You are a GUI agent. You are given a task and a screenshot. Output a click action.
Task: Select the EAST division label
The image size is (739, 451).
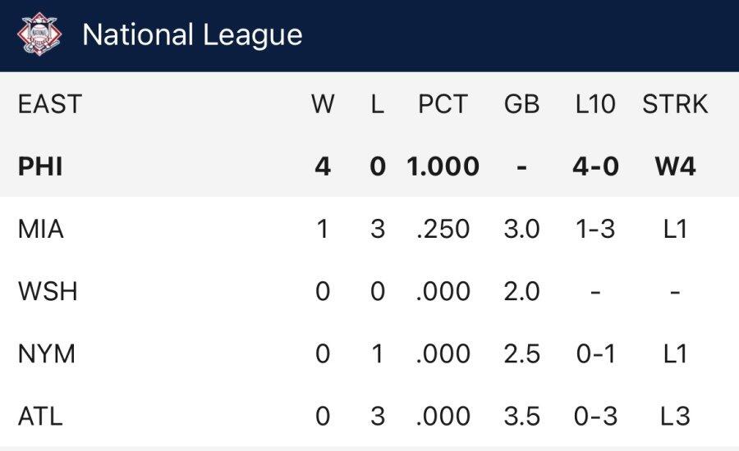(50, 105)
